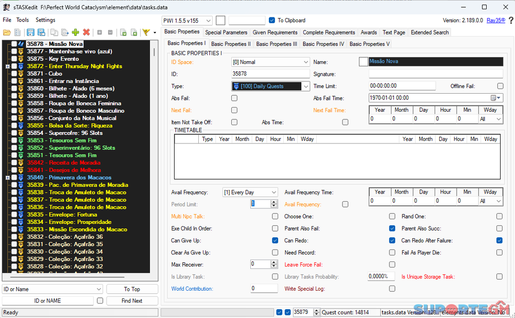The image size is (515, 318).
Task: Click the expand all plus toolbar icon
Action: tap(99, 32)
